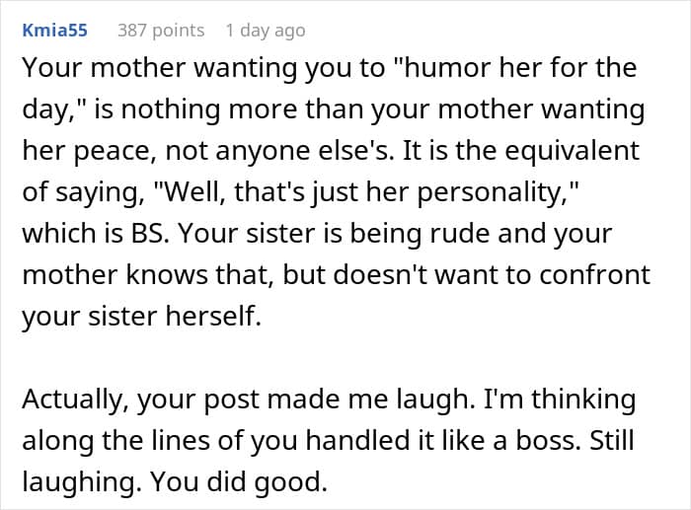The width and height of the screenshot is (691, 510).
Task: Click the "387 points" score label
Action: [x=161, y=31]
